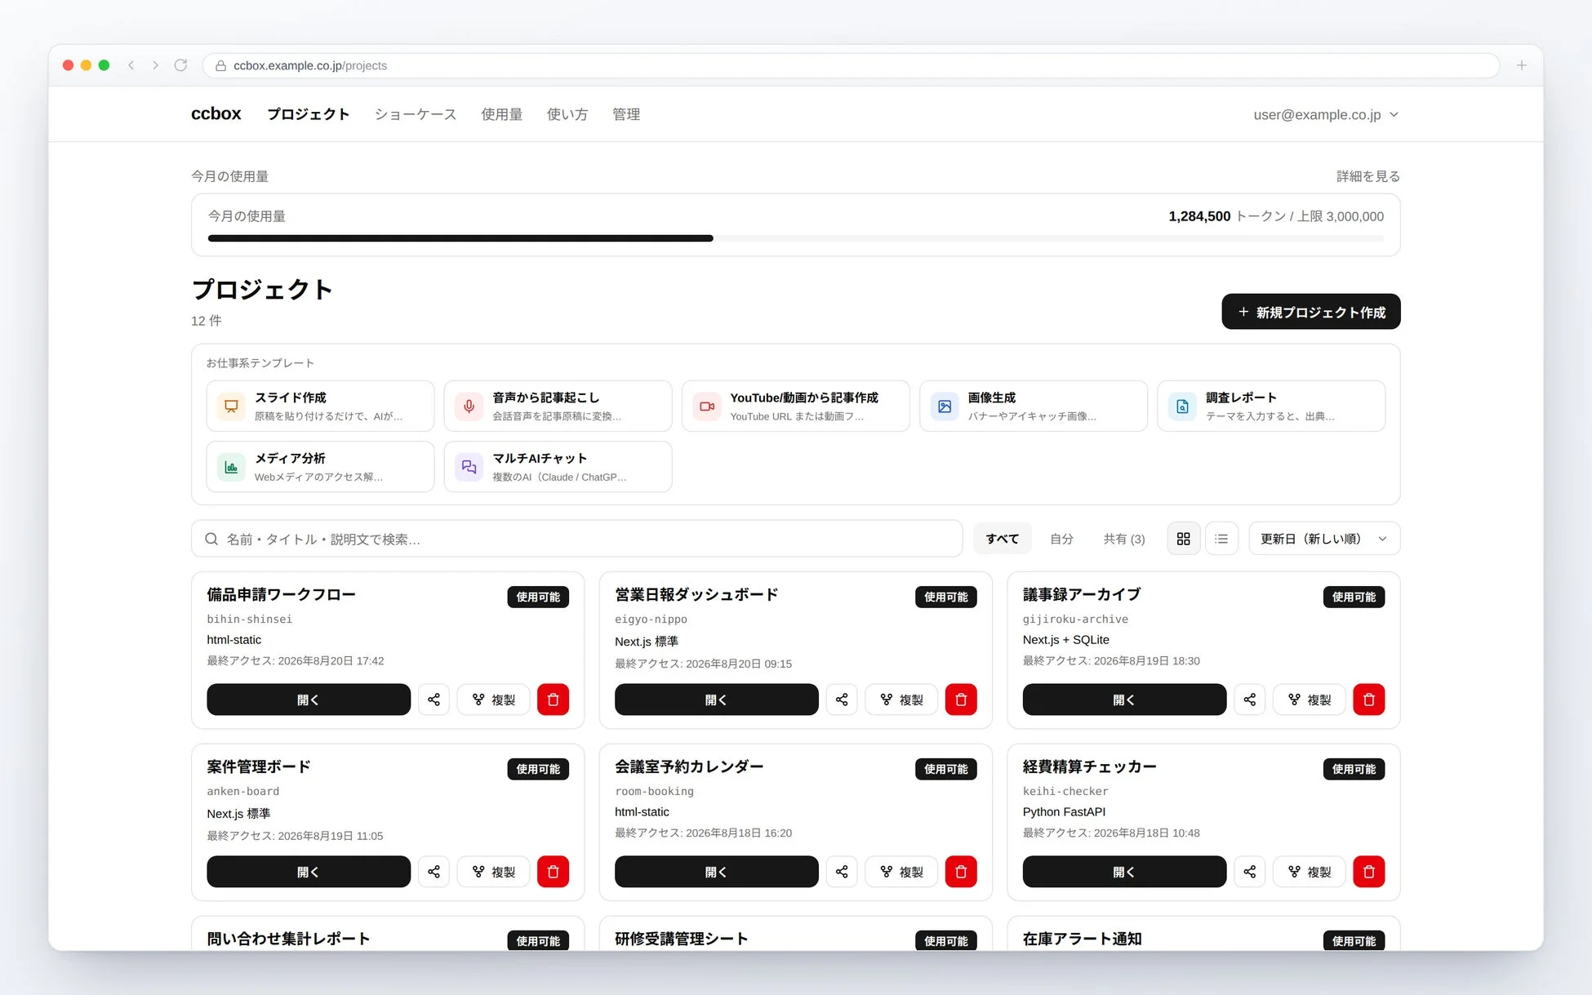Open the 音声から記事起こし template

[x=558, y=406]
